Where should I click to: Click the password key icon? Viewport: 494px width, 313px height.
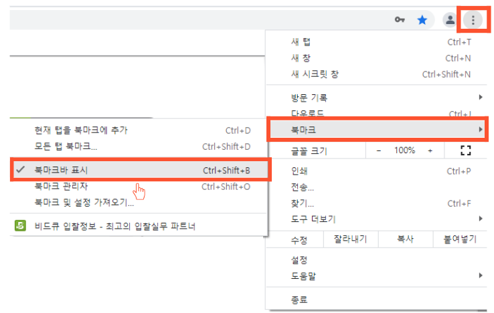(x=400, y=20)
